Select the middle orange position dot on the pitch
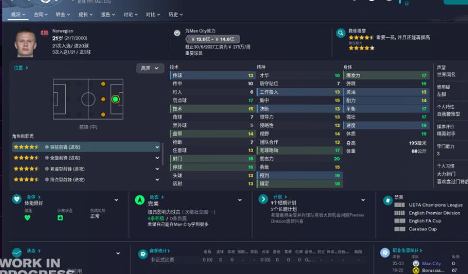This screenshot has height=274, width=468. point(103,99)
